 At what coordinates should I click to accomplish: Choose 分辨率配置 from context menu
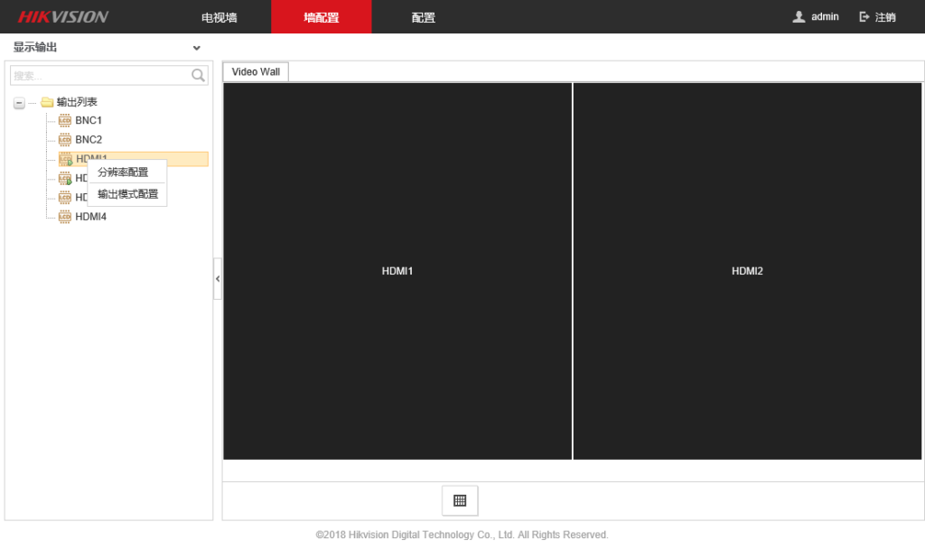point(123,172)
